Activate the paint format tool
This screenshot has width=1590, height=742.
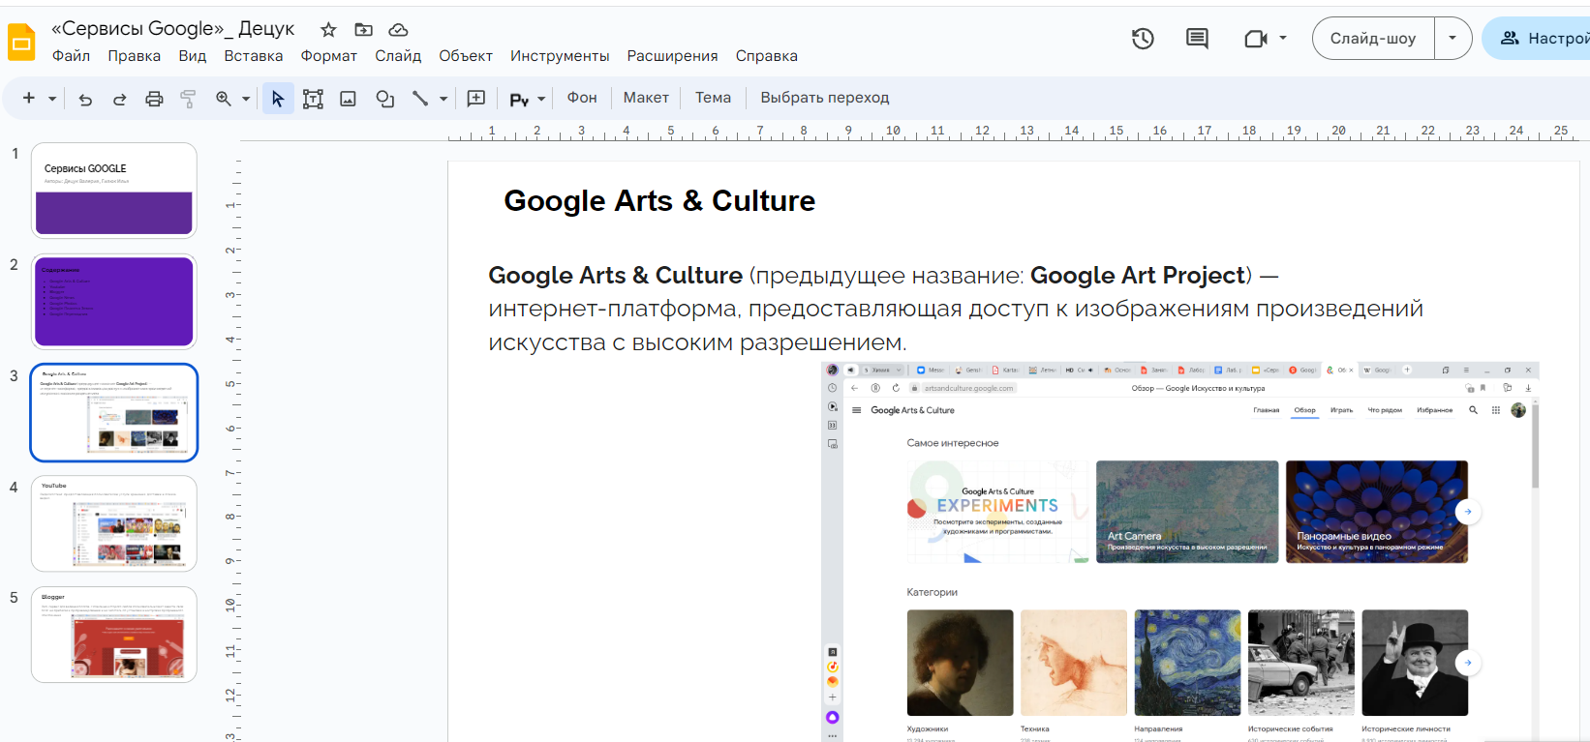pos(188,99)
